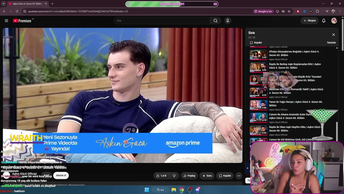Open the tab search dropdown arrow
The image size is (344, 194).
click(x=3, y=4)
